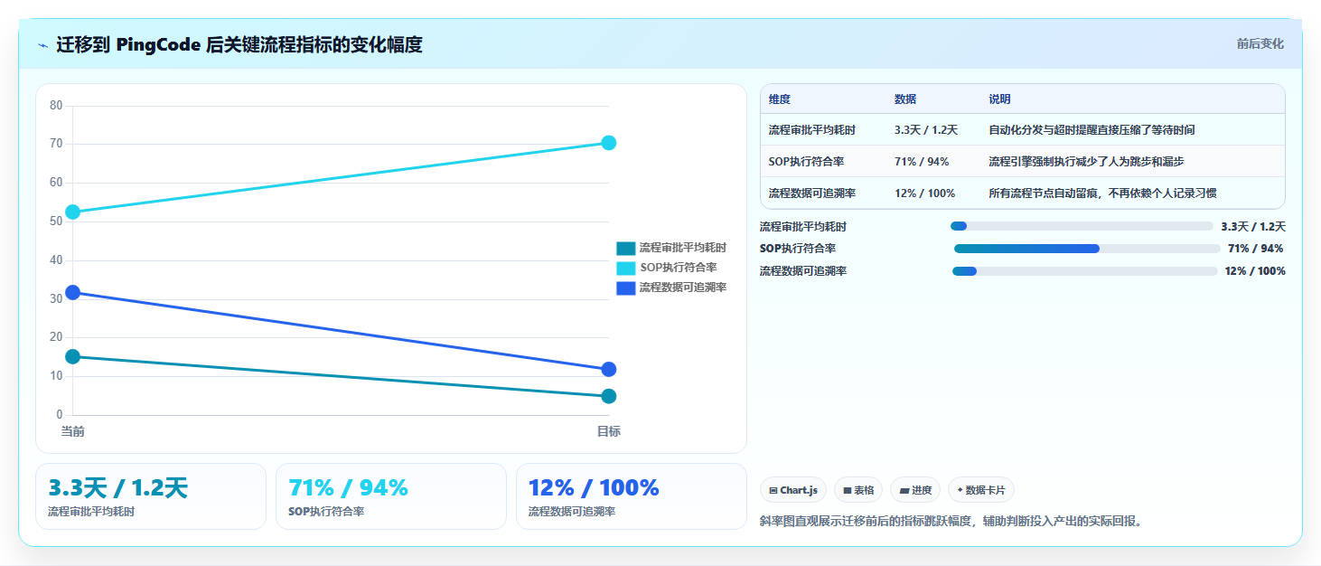Click table cell SOP执行符合率

pyautogui.click(x=807, y=162)
